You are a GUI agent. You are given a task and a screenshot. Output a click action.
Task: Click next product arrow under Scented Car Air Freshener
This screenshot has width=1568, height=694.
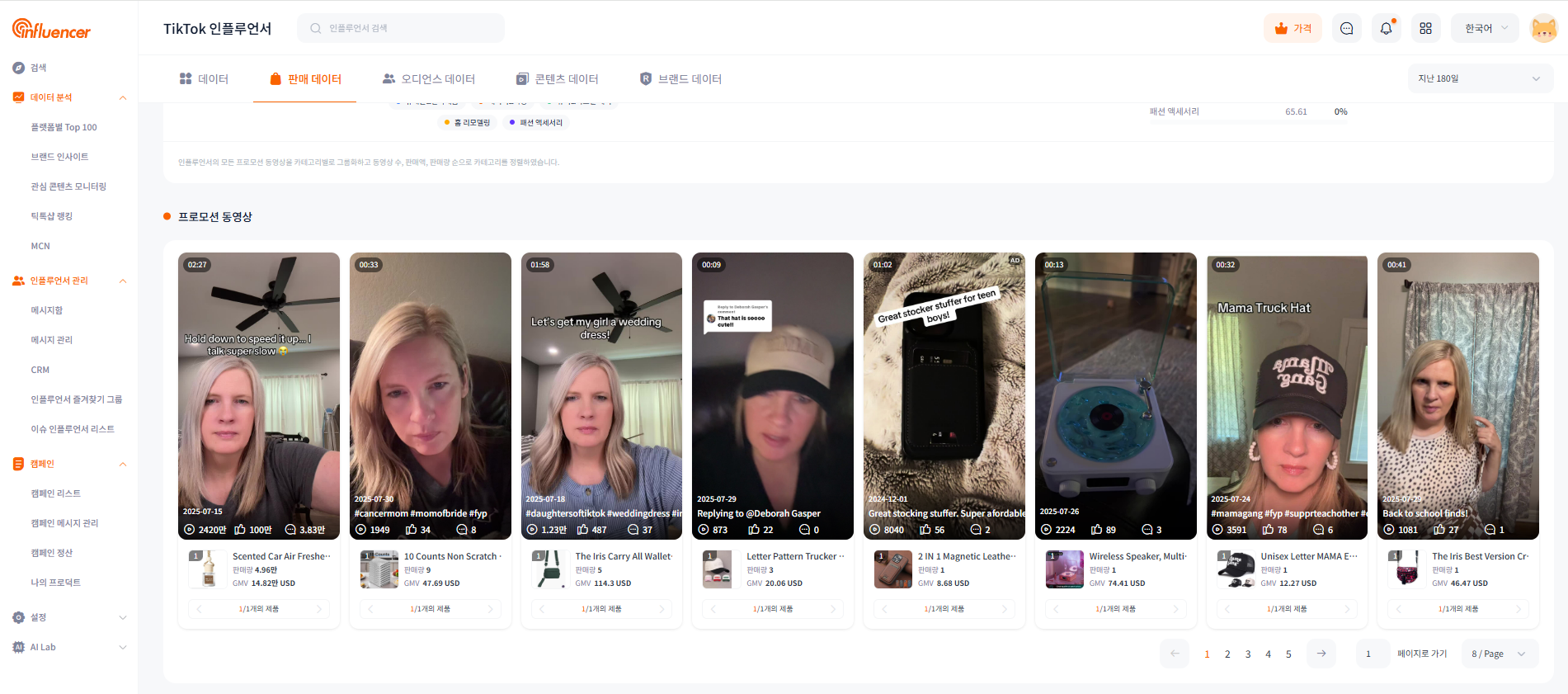(319, 609)
